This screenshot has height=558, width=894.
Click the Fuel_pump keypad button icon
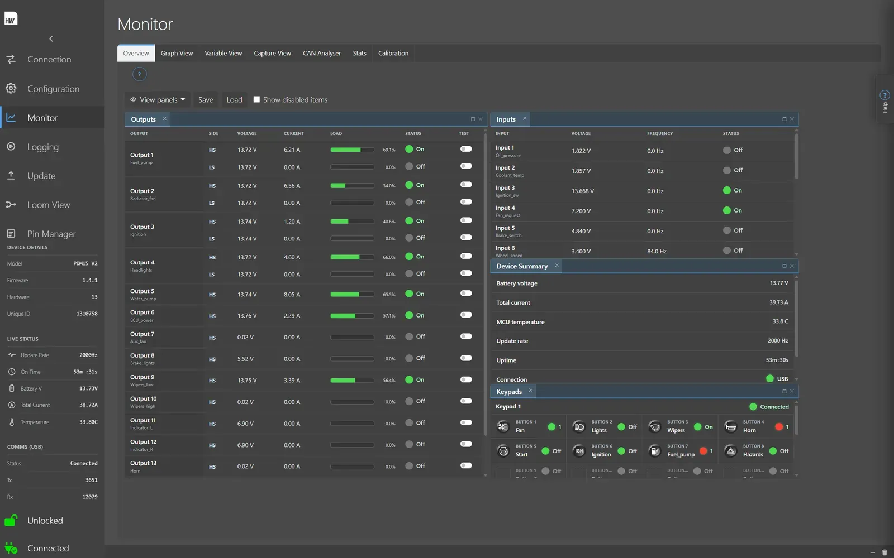[x=654, y=451]
